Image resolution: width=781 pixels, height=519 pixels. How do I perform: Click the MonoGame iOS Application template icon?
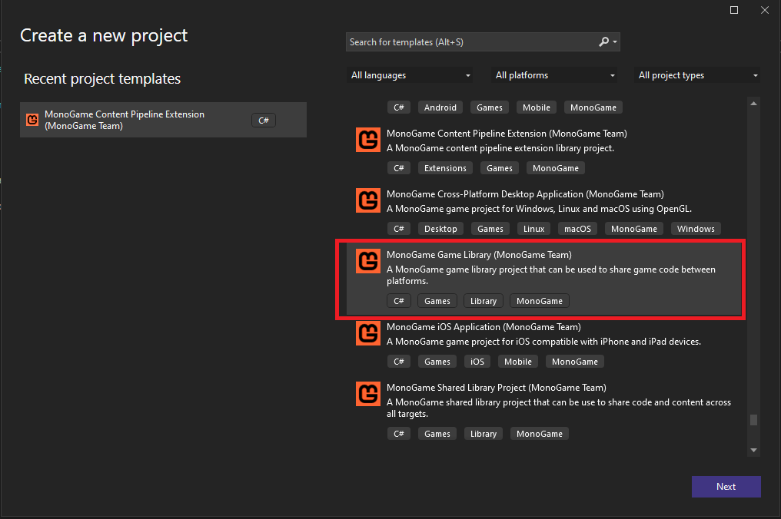(368, 333)
